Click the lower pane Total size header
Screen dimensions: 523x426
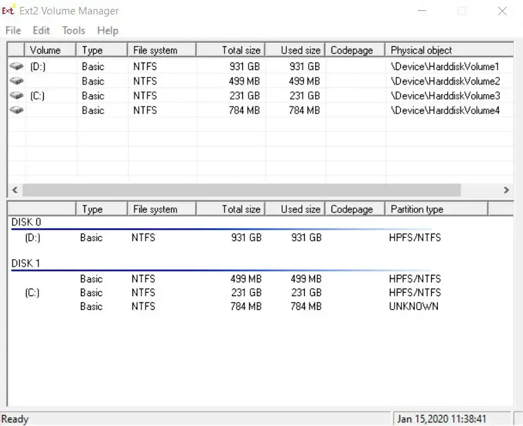pyautogui.click(x=231, y=209)
